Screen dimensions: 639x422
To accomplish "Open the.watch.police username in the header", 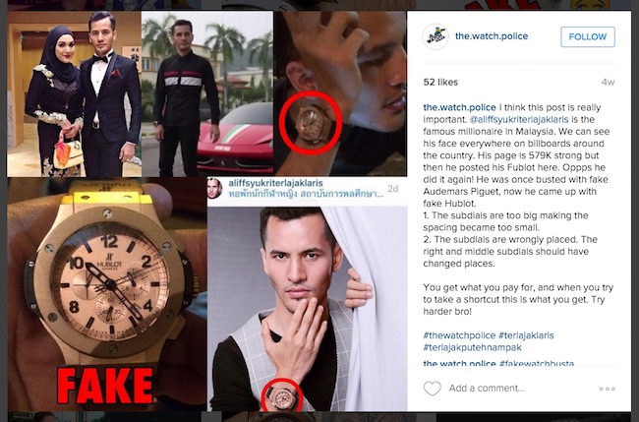I will pyautogui.click(x=492, y=35).
